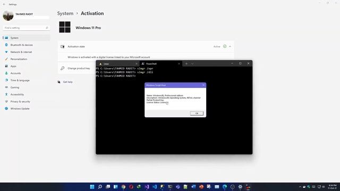Image resolution: width=340 pixels, height=191 pixels.
Task: Open Change product key row
Action: click(79, 68)
